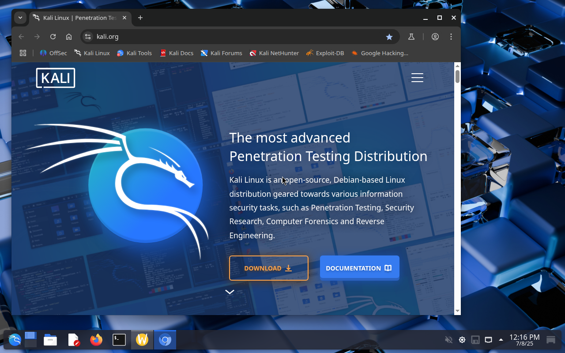Open Chrome Labs flask icon
Screen dimensions: 565x353
click(411, 37)
